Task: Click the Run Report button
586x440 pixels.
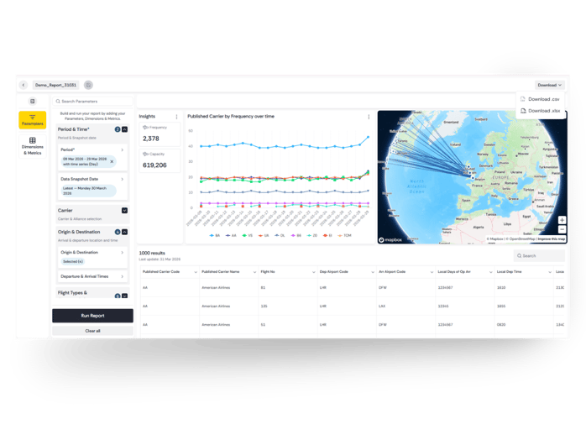Action: pyautogui.click(x=92, y=316)
